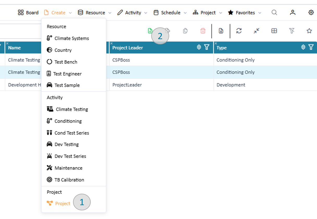Remove the Name column via its x

7,43
